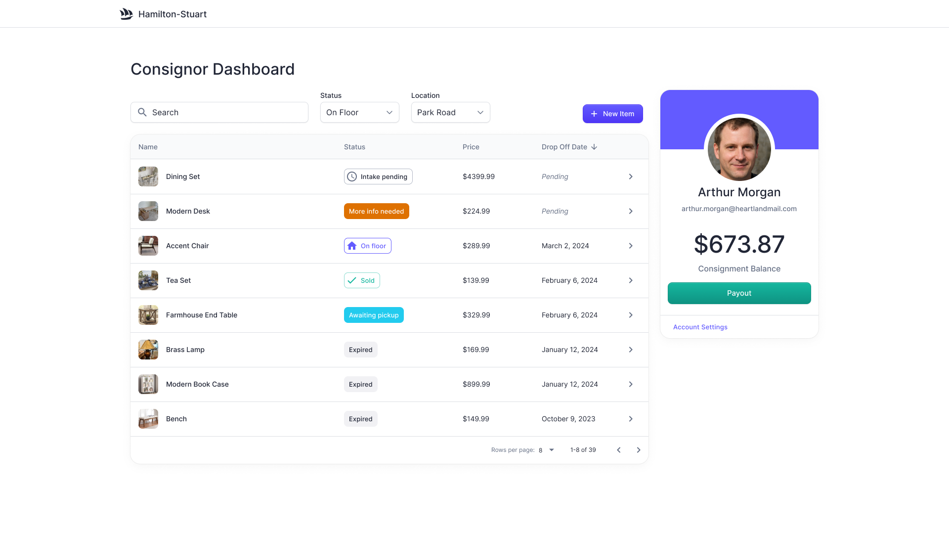Click the Intake pending status icon
This screenshot has width=949, height=534.
(x=352, y=176)
